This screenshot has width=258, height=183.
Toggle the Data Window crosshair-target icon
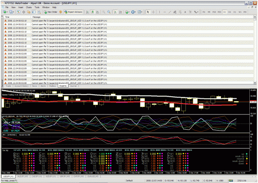[x=24, y=12]
